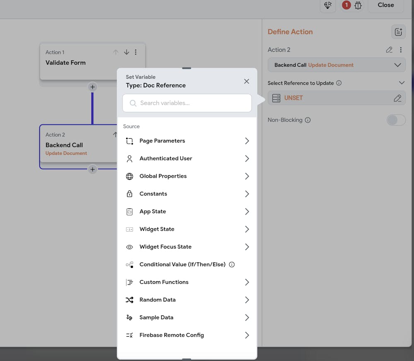Image resolution: width=414 pixels, height=361 pixels.
Task: Click the info icon next to Non-Blocking
Action: (308, 120)
